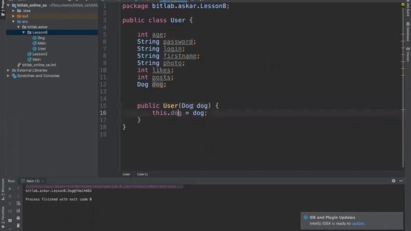Open the Database tool window tab
Screen dimensions: 411x231
pyautogui.click(x=408, y=31)
